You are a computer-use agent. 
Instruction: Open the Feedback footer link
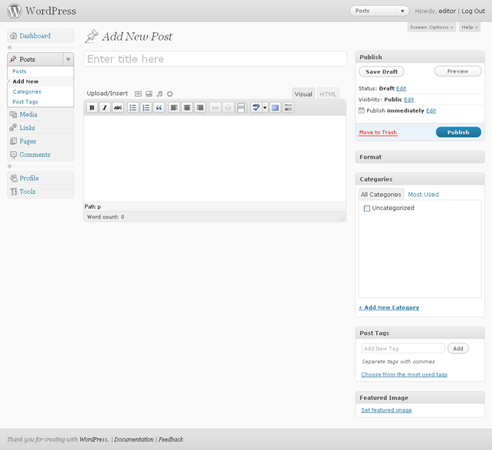(x=171, y=439)
